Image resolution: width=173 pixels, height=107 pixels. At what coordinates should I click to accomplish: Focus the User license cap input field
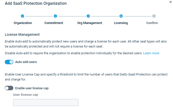pos(46,102)
